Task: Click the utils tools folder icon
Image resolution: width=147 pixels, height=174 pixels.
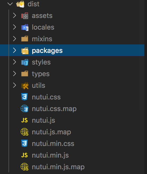Action: coord(25,86)
